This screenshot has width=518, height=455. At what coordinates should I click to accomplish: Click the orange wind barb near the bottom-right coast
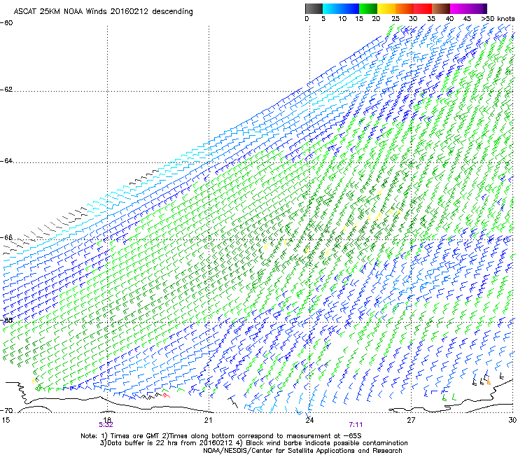488,381
